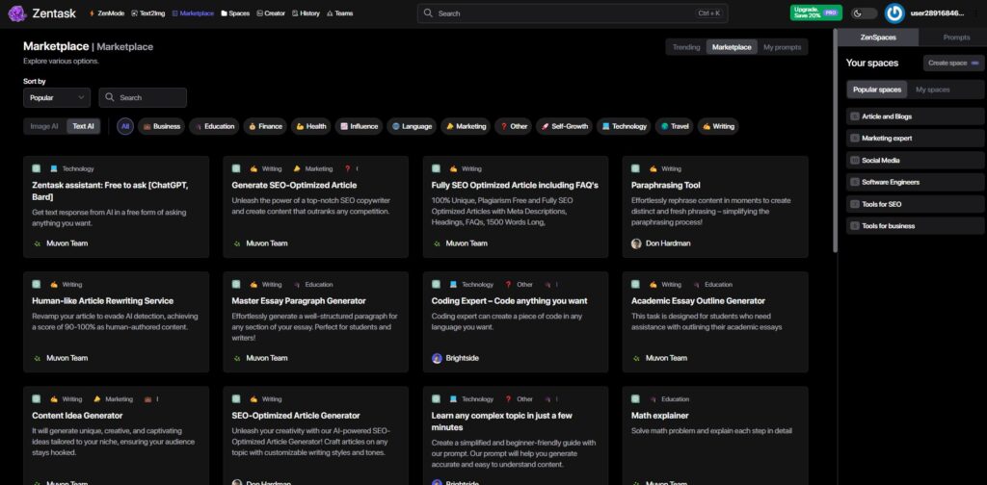The width and height of the screenshot is (987, 485).
Task: Filter by the Travel category chip
Action: pos(674,126)
